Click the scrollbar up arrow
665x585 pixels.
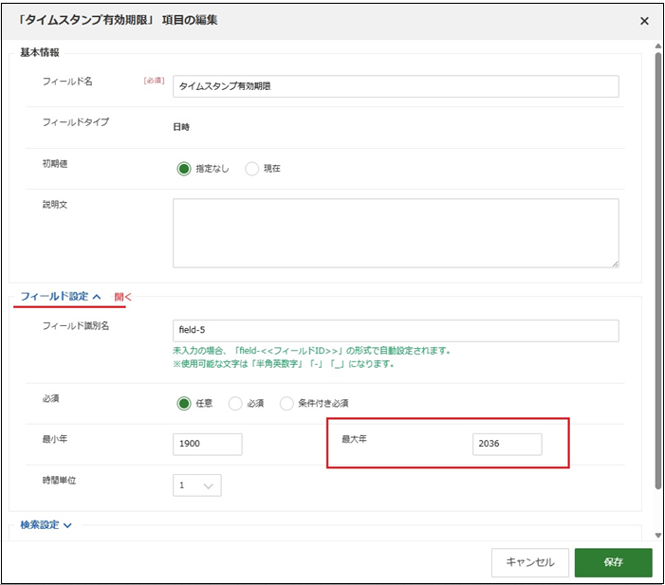click(x=656, y=46)
